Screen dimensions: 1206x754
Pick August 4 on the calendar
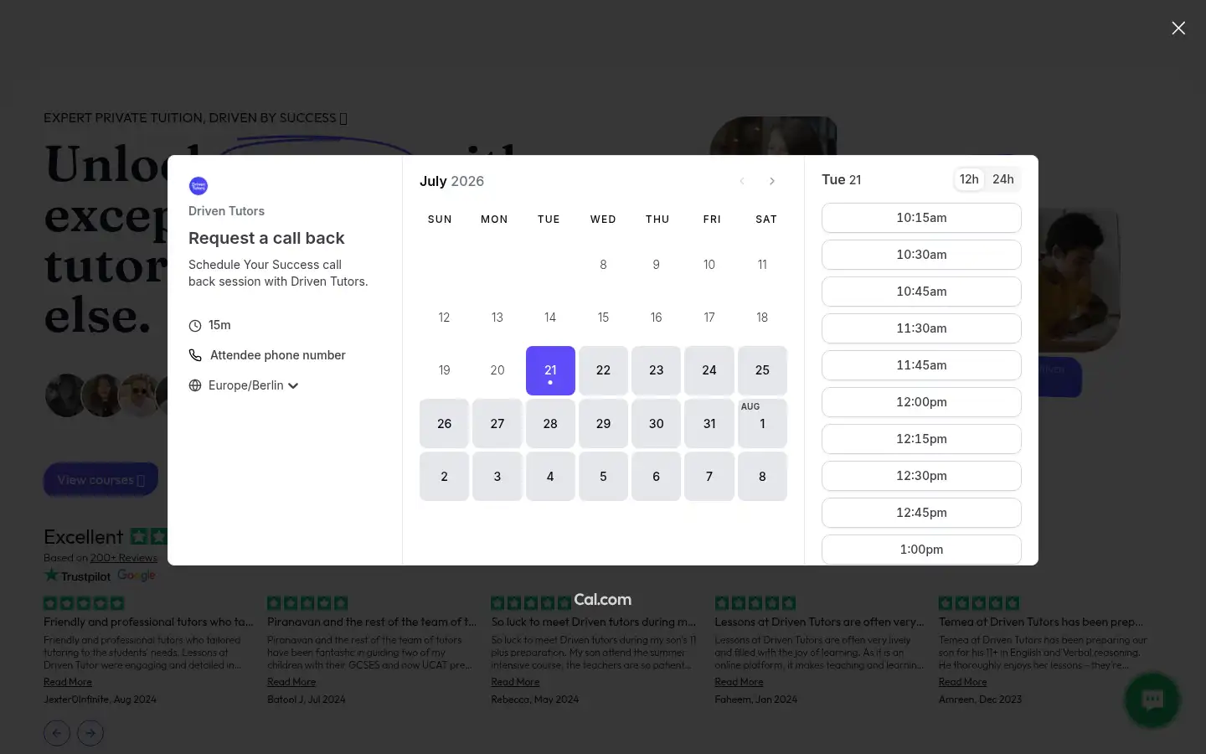(550, 477)
